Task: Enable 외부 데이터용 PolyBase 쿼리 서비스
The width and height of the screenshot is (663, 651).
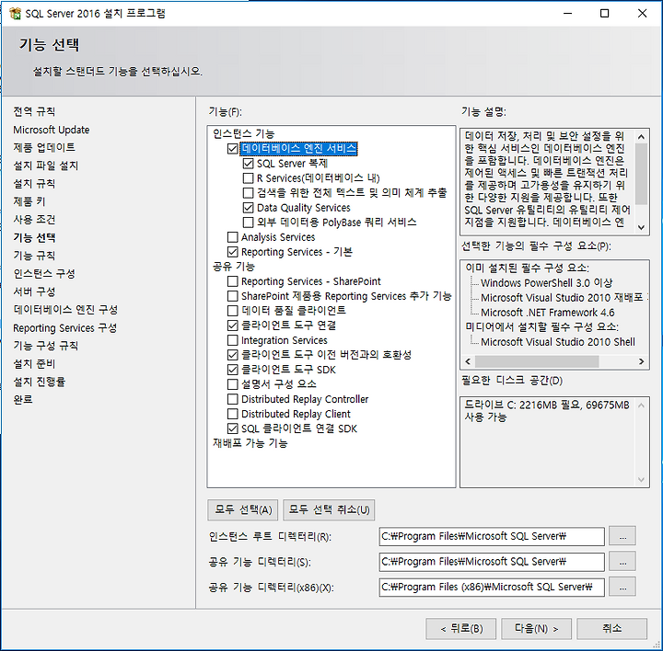Action: 249,223
